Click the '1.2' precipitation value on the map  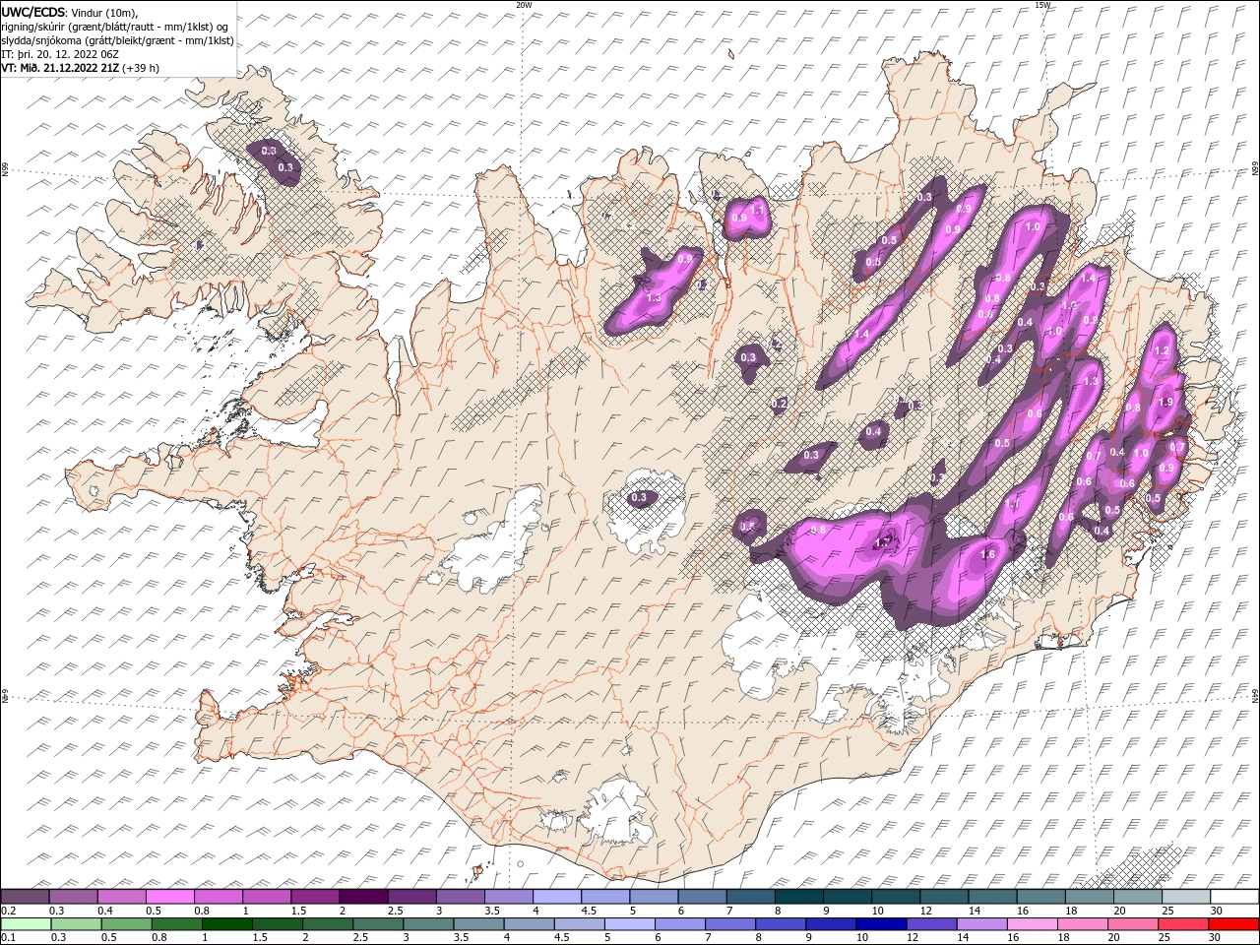coord(1162,350)
